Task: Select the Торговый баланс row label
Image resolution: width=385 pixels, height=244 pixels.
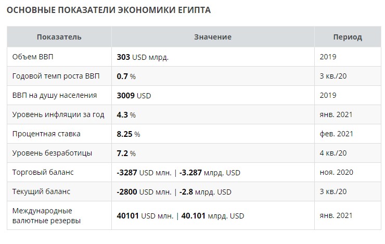Action: 43,172
